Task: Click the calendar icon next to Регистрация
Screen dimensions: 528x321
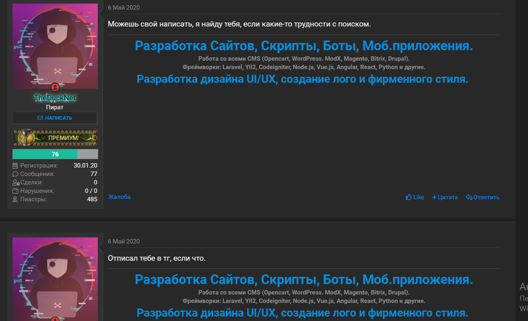Action: tap(15, 166)
